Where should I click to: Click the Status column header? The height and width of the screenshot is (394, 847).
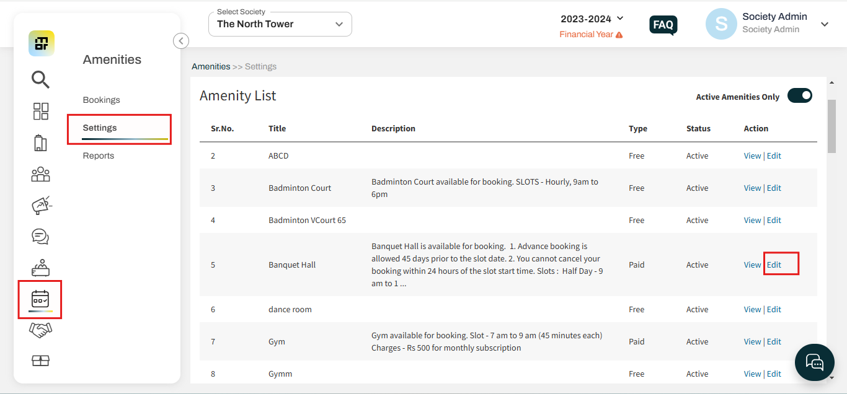(x=698, y=128)
